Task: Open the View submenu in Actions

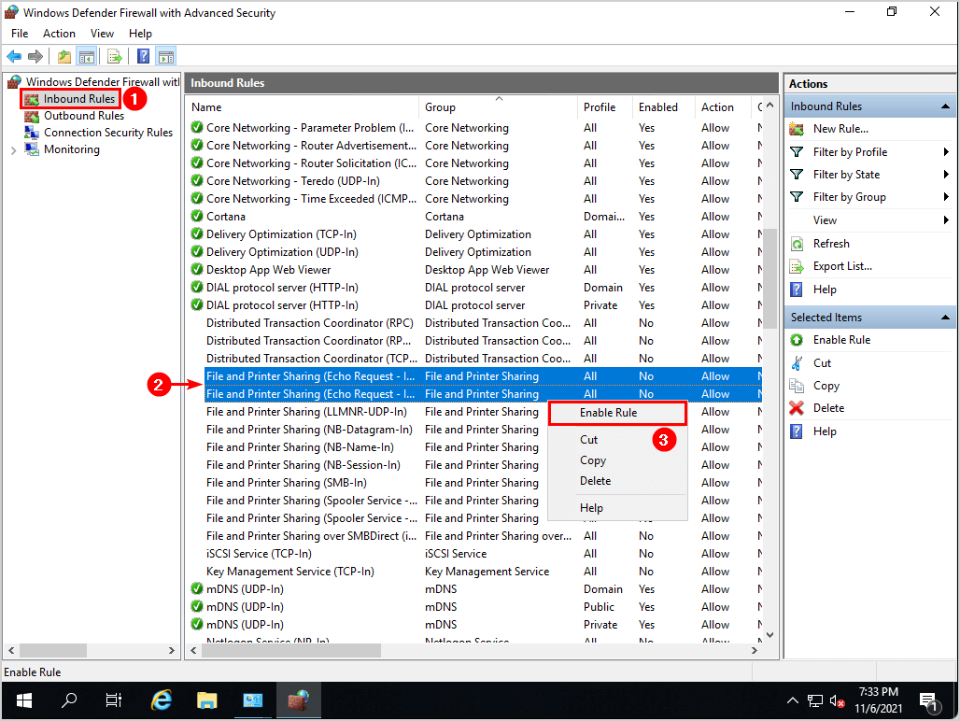Action: 869,220
